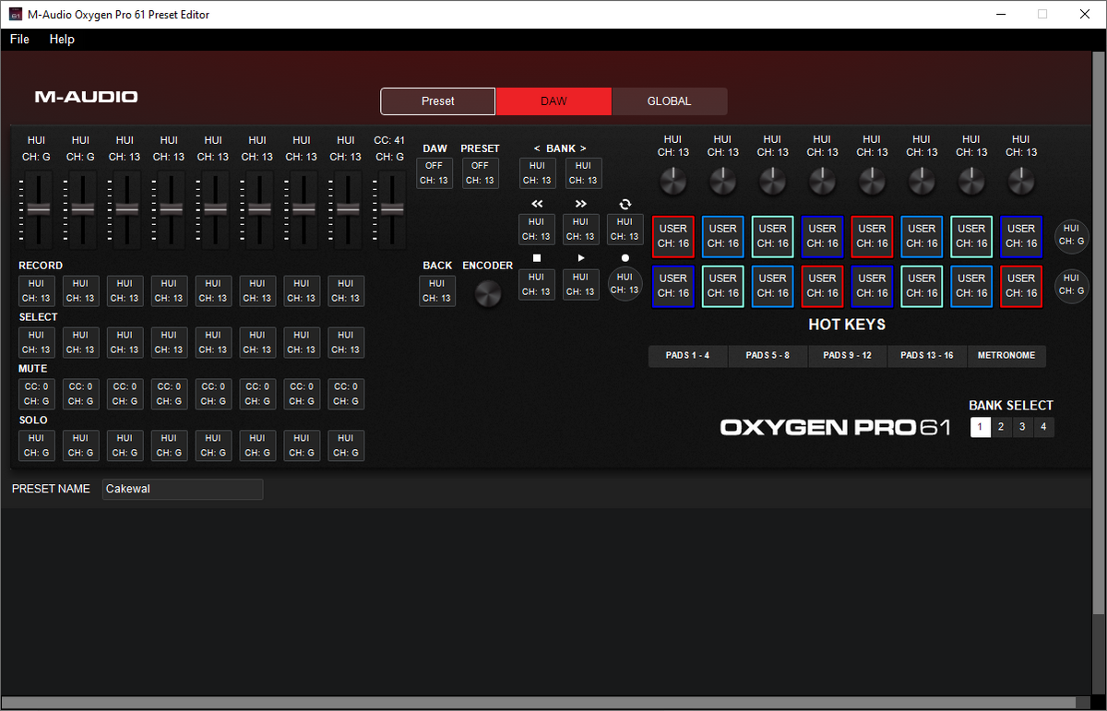Click round HUI button beside bottom pad row
Viewport: 1107px width, 711px height.
click(x=1071, y=285)
